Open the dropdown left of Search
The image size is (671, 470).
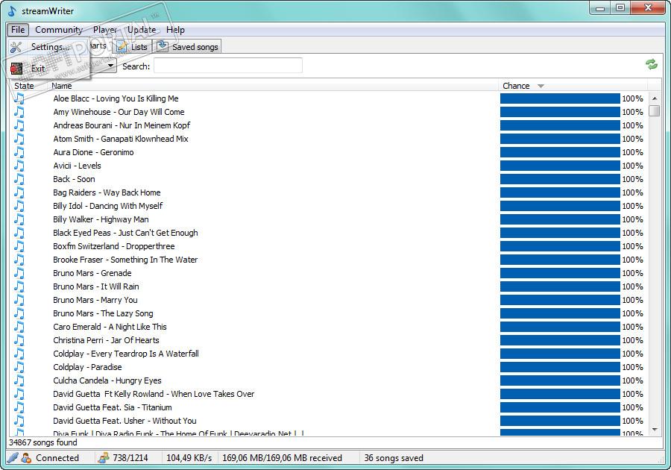pos(111,66)
